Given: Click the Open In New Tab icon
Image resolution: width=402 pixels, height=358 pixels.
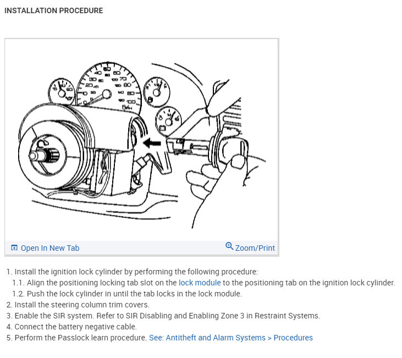Looking at the screenshot, I should pos(14,247).
